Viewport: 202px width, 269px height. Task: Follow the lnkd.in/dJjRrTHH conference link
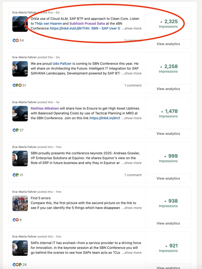(69, 28)
